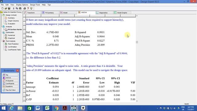Open Graph Columns node

[13, 21]
